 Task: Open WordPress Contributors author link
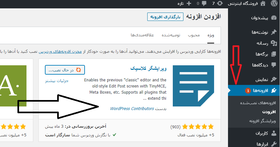132,108
